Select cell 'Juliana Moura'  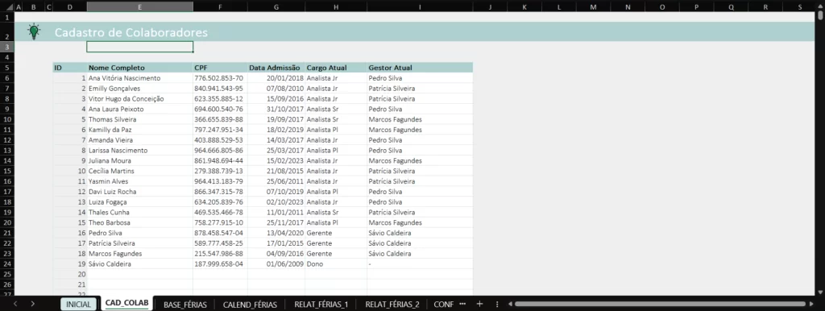pyautogui.click(x=139, y=160)
